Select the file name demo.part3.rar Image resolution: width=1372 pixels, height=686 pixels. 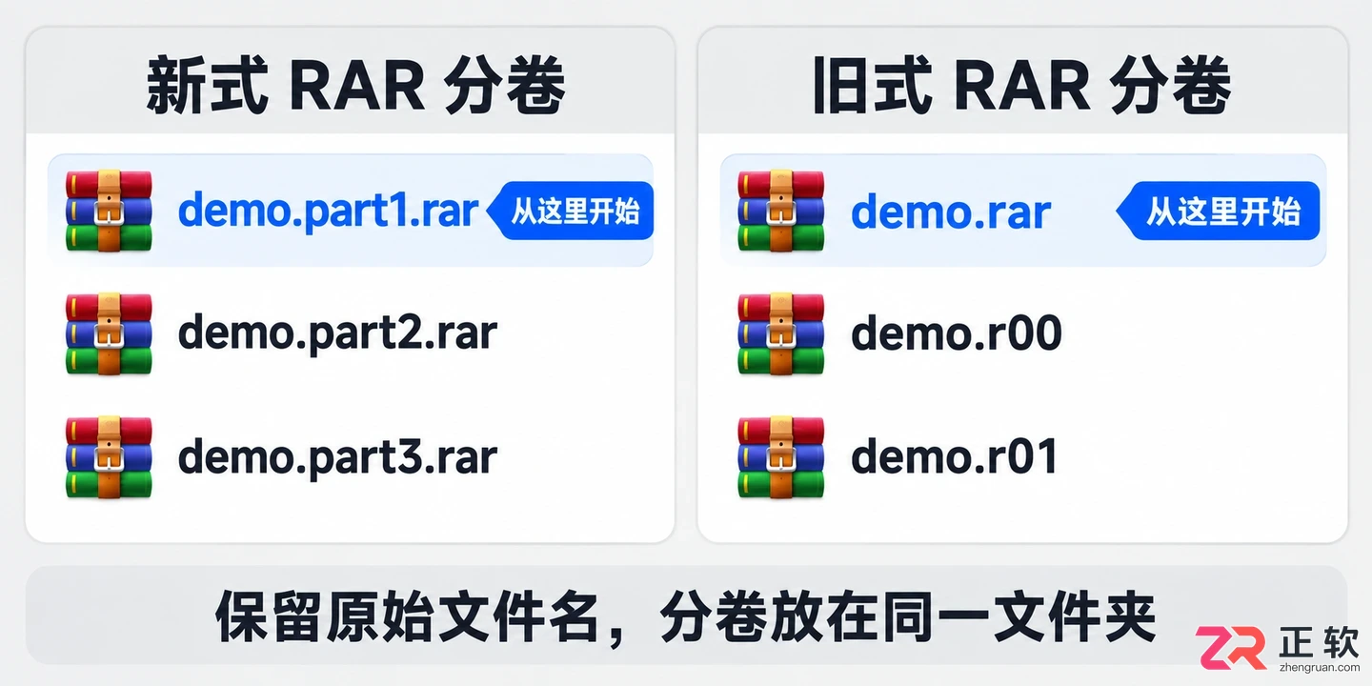pyautogui.click(x=337, y=458)
